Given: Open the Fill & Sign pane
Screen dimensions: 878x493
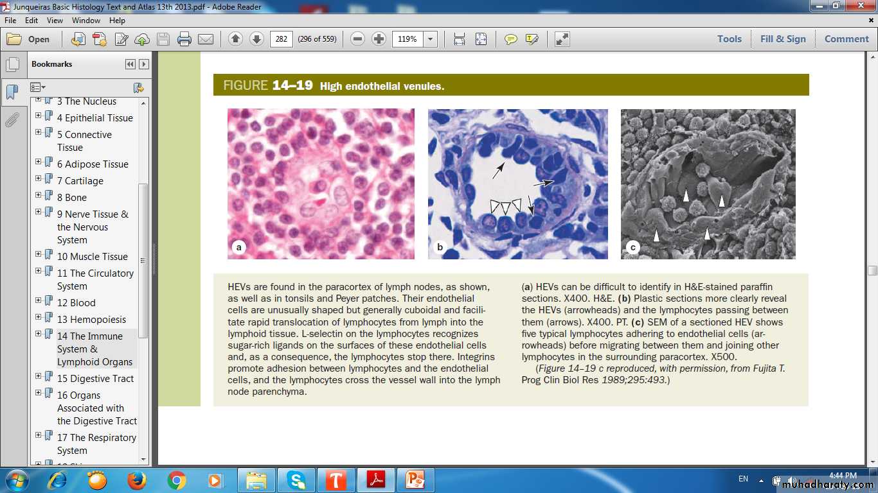Looking at the screenshot, I should (x=782, y=39).
